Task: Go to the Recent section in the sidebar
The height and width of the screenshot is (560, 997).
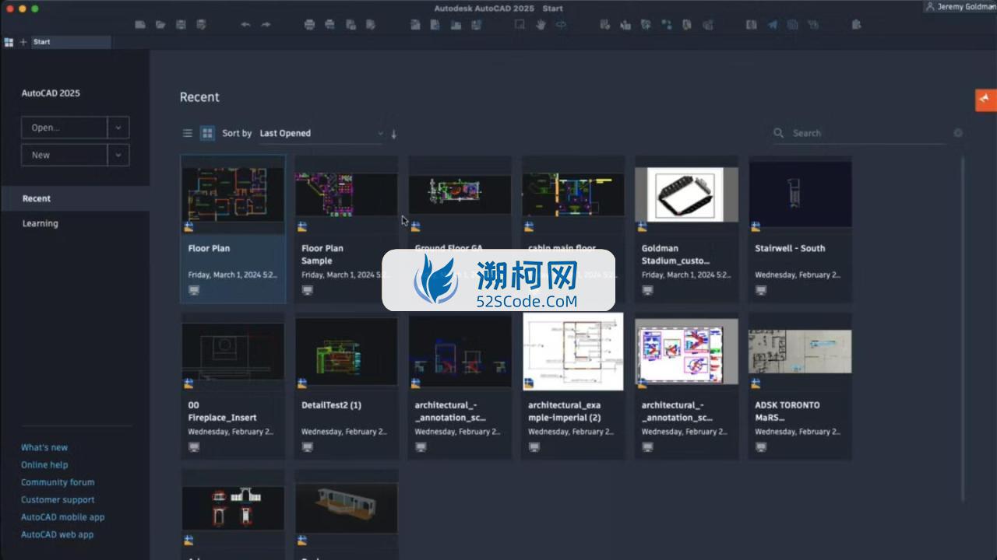Action: tap(75, 198)
